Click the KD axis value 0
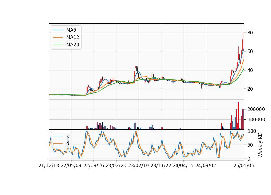The height and width of the screenshot is (195, 271). (249, 159)
